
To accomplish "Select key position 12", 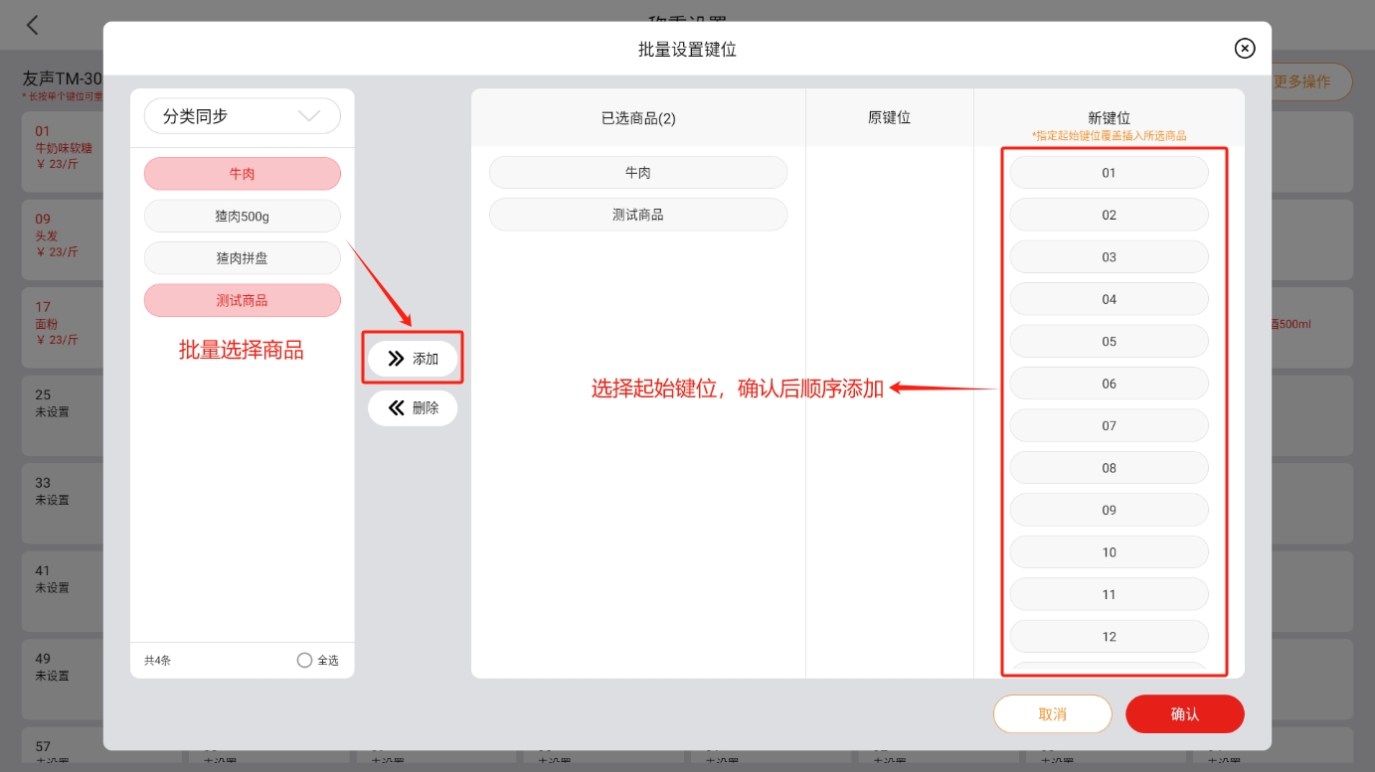I will (x=1109, y=637).
